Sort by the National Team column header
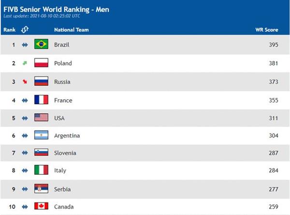The width and height of the screenshot is (290, 215). pos(72,30)
